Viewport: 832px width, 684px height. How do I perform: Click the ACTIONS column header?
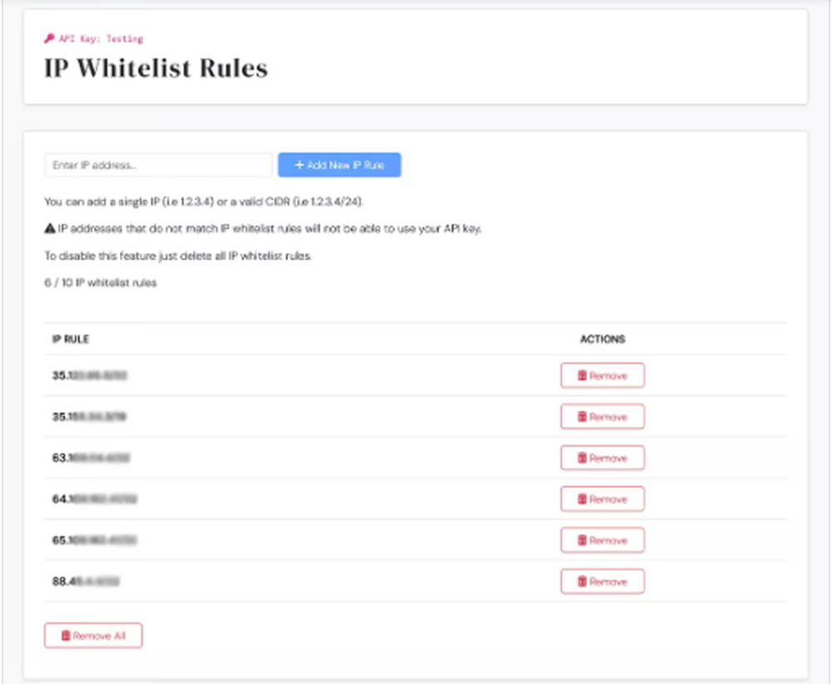pos(602,340)
